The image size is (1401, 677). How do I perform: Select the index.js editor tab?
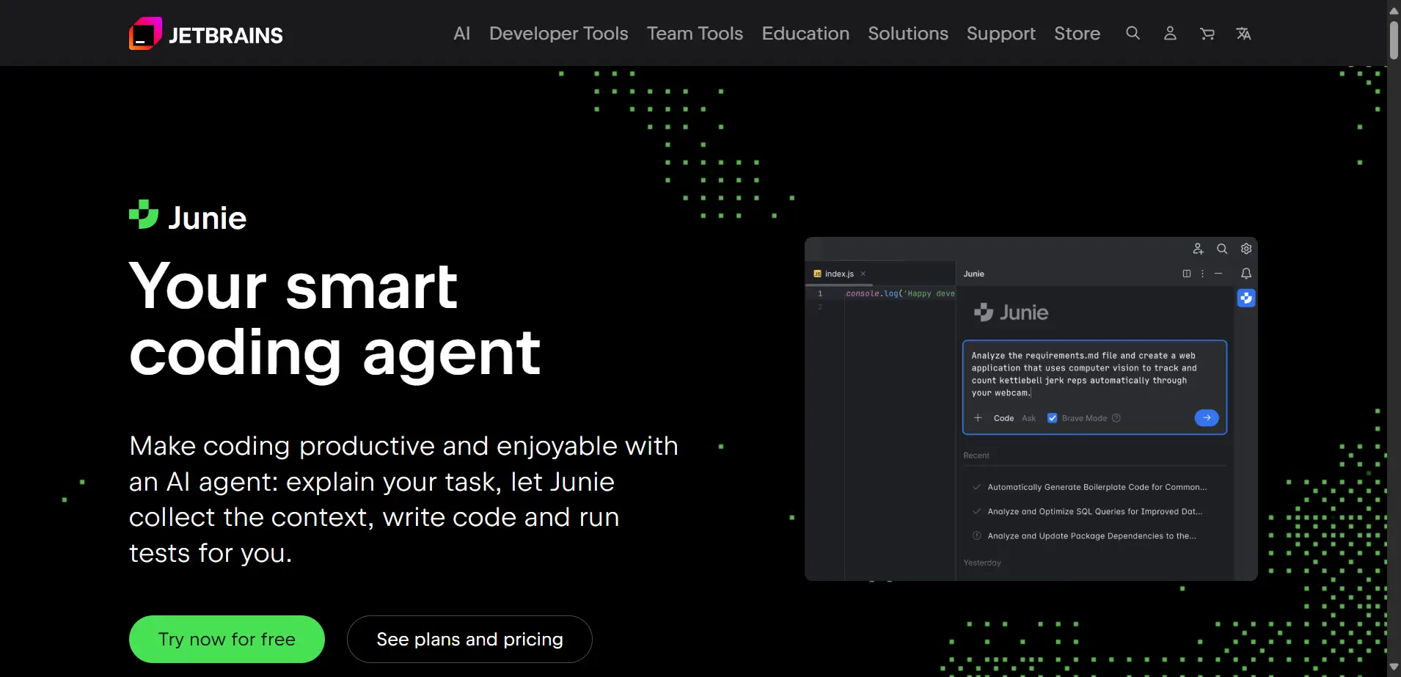838,273
